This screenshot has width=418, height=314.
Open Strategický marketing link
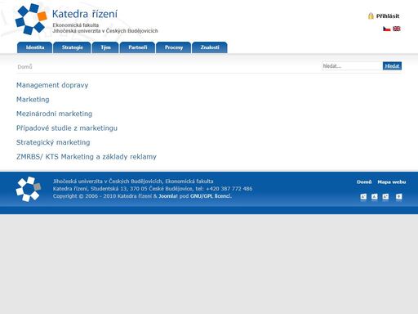click(53, 142)
